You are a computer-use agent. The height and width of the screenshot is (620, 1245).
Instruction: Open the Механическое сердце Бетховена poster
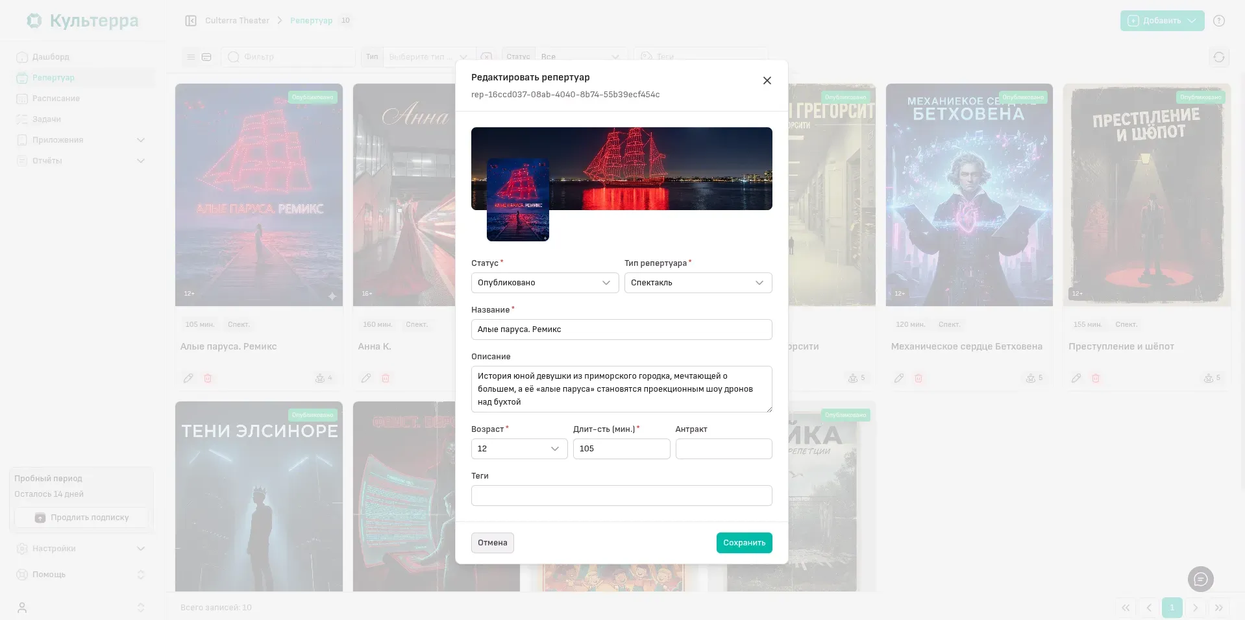(969, 195)
